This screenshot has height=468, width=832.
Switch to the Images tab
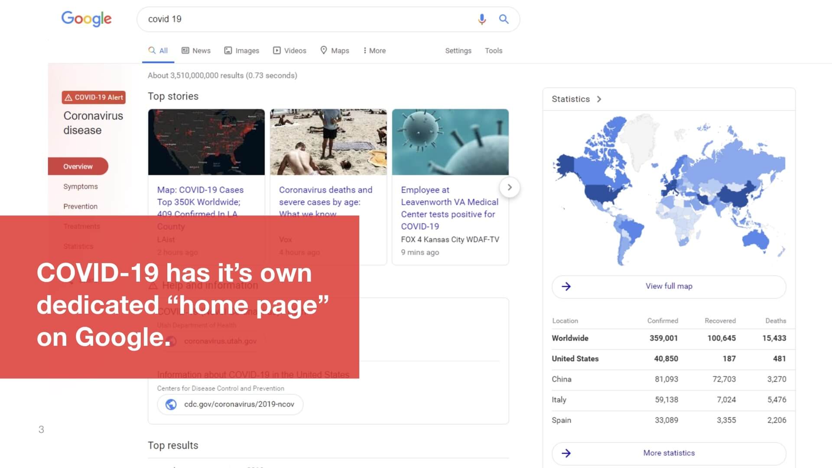coord(241,51)
